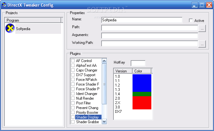
Task: Enable the Priority Booster checkbox
Action: click(x=73, y=113)
